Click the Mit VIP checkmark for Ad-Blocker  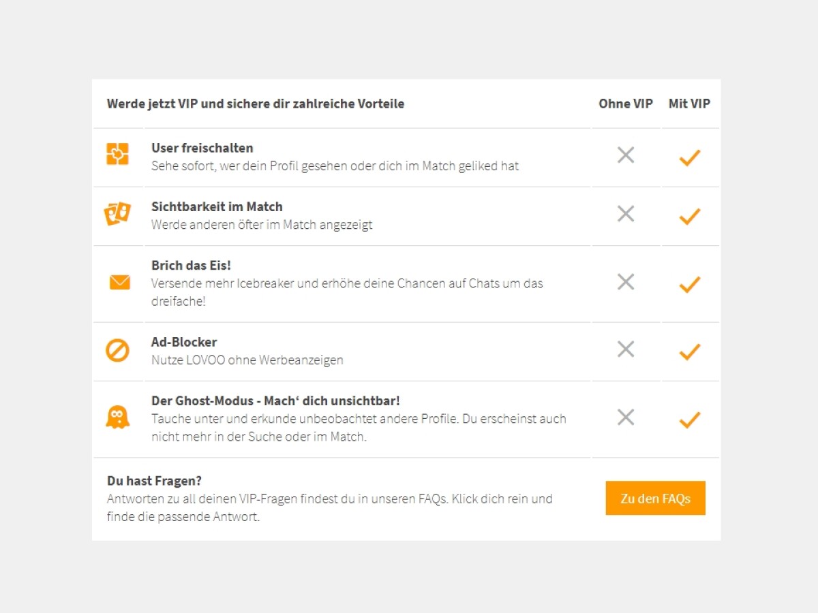click(x=690, y=351)
